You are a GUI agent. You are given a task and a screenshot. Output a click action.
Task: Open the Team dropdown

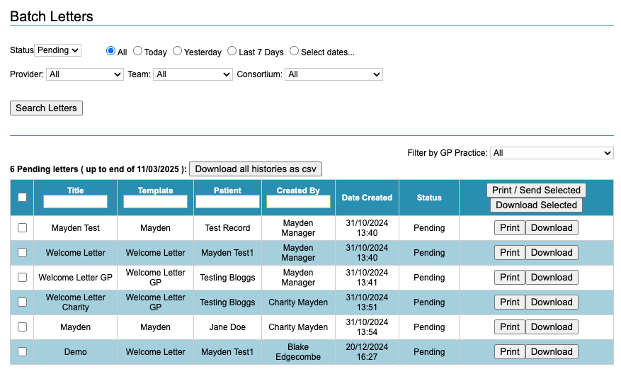point(193,74)
